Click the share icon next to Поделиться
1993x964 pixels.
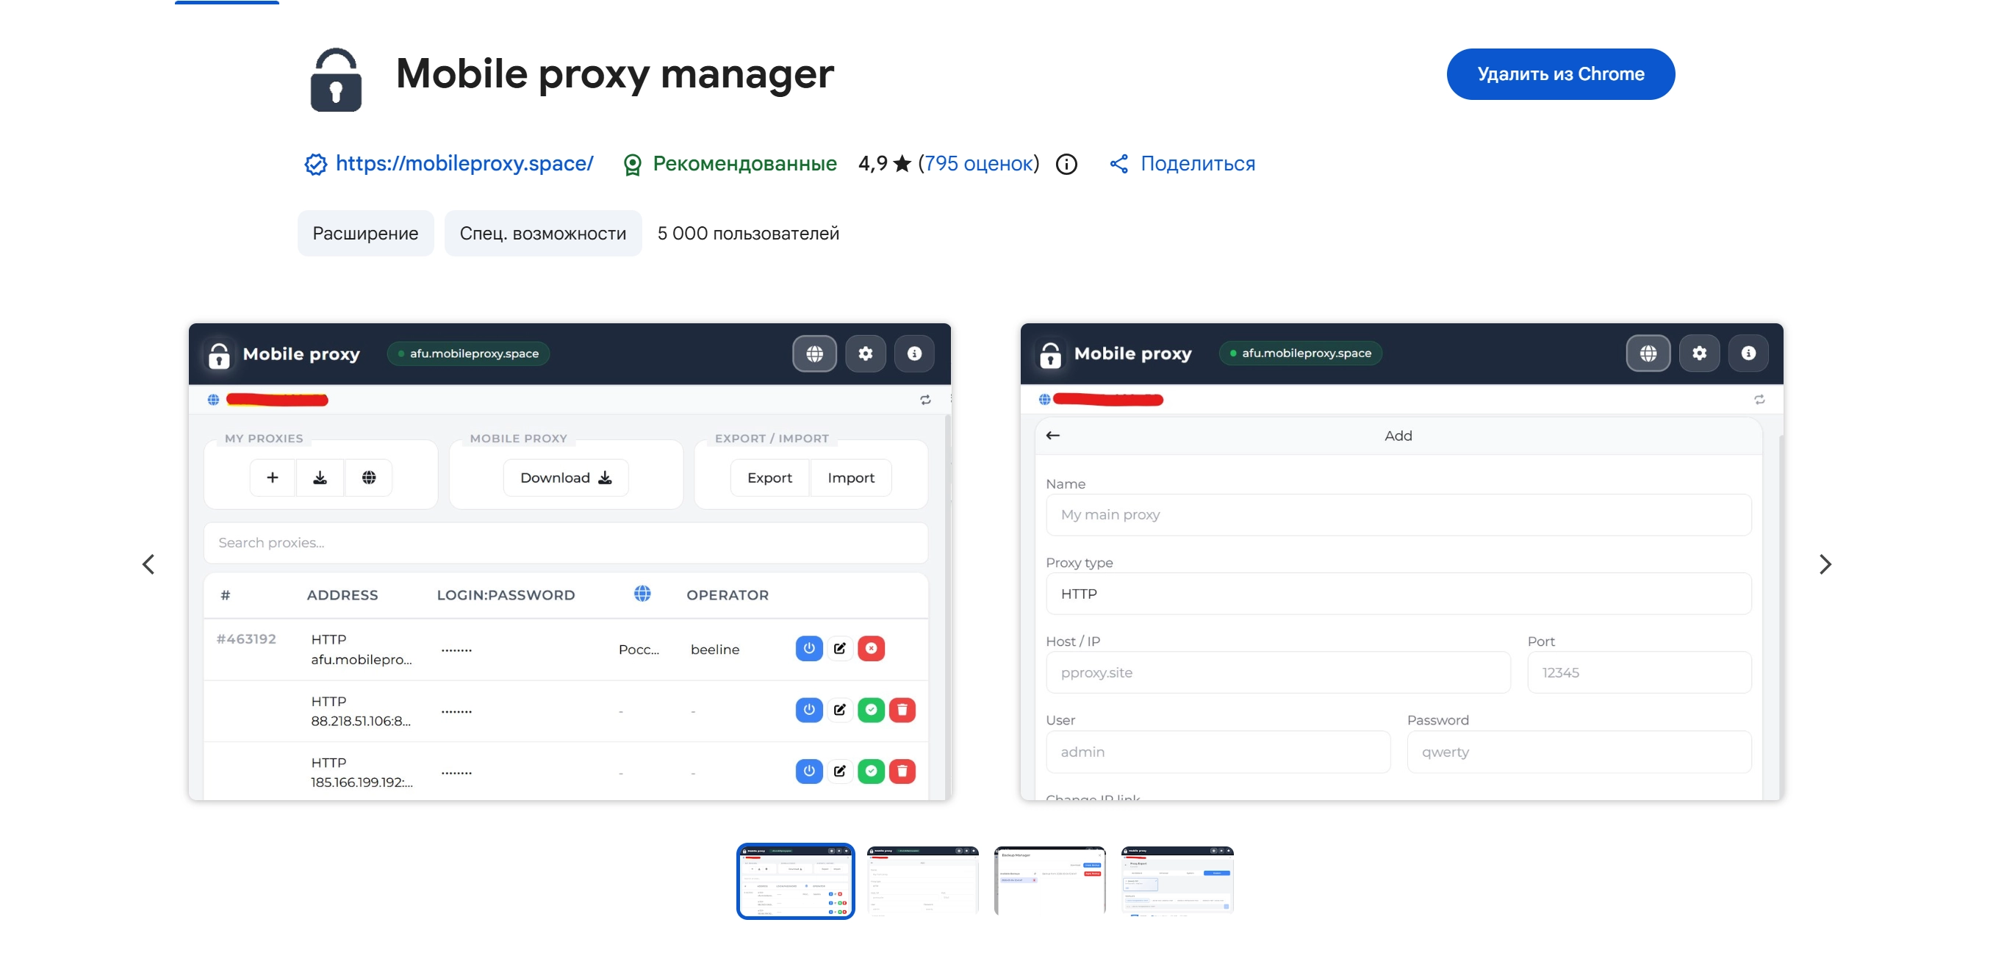pos(1118,163)
